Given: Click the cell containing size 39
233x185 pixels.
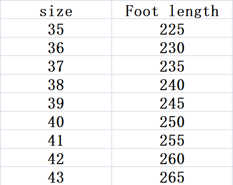Looking at the screenshot, I should tap(56, 102).
